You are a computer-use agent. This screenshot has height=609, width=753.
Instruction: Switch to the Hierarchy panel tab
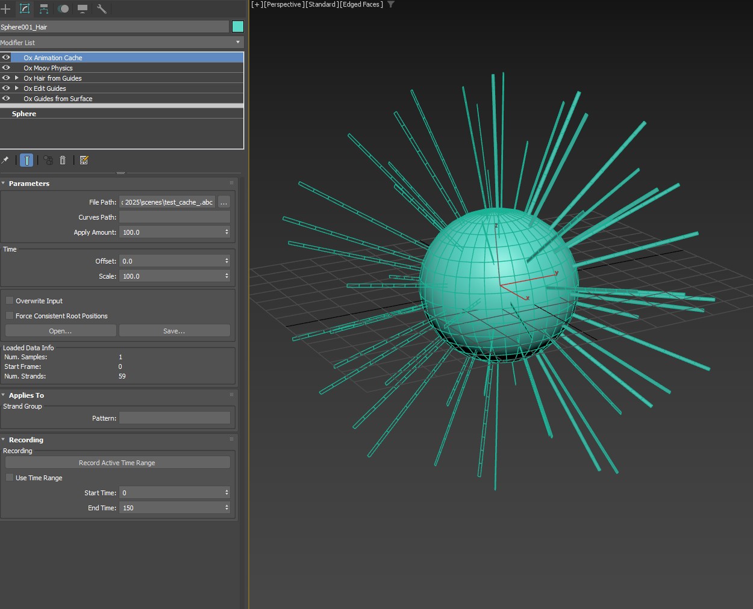coord(44,8)
